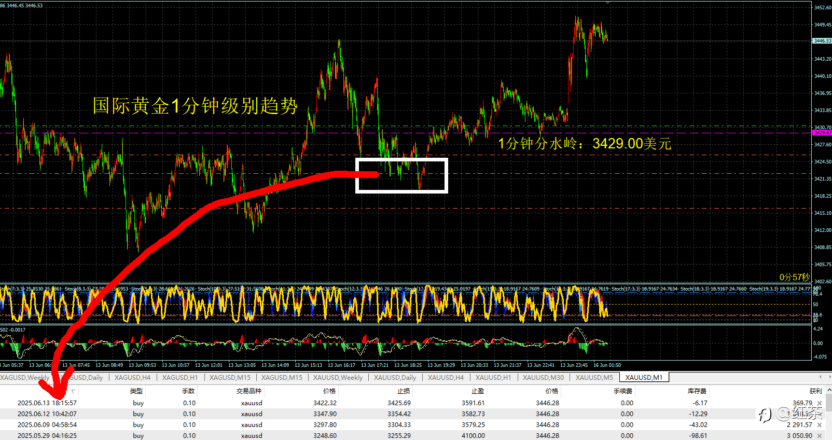This screenshot has height=440, width=832.
Task: Click take profit value 3579.25
Action: (x=473, y=425)
